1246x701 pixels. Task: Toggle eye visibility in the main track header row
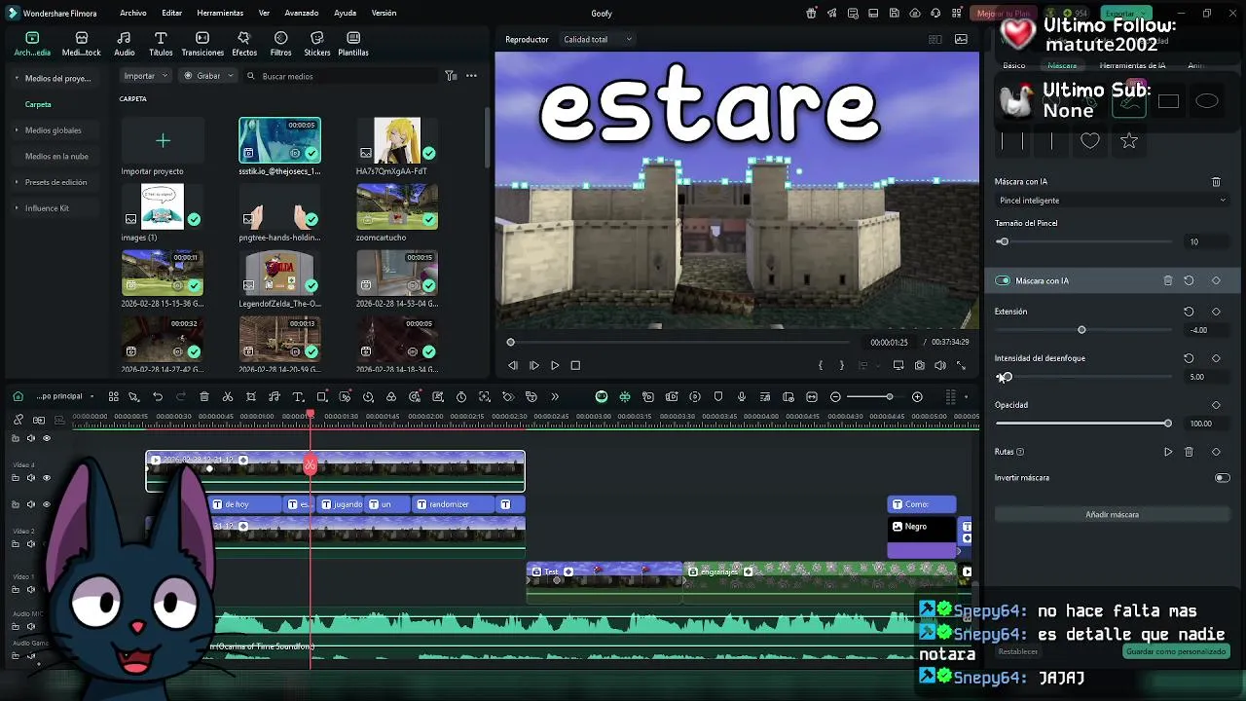click(x=46, y=438)
